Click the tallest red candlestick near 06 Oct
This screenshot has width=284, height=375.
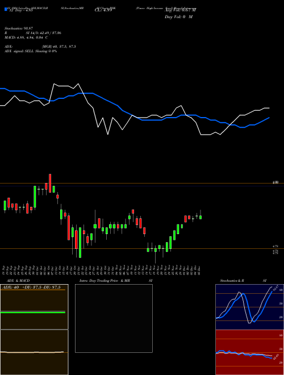[50, 183]
